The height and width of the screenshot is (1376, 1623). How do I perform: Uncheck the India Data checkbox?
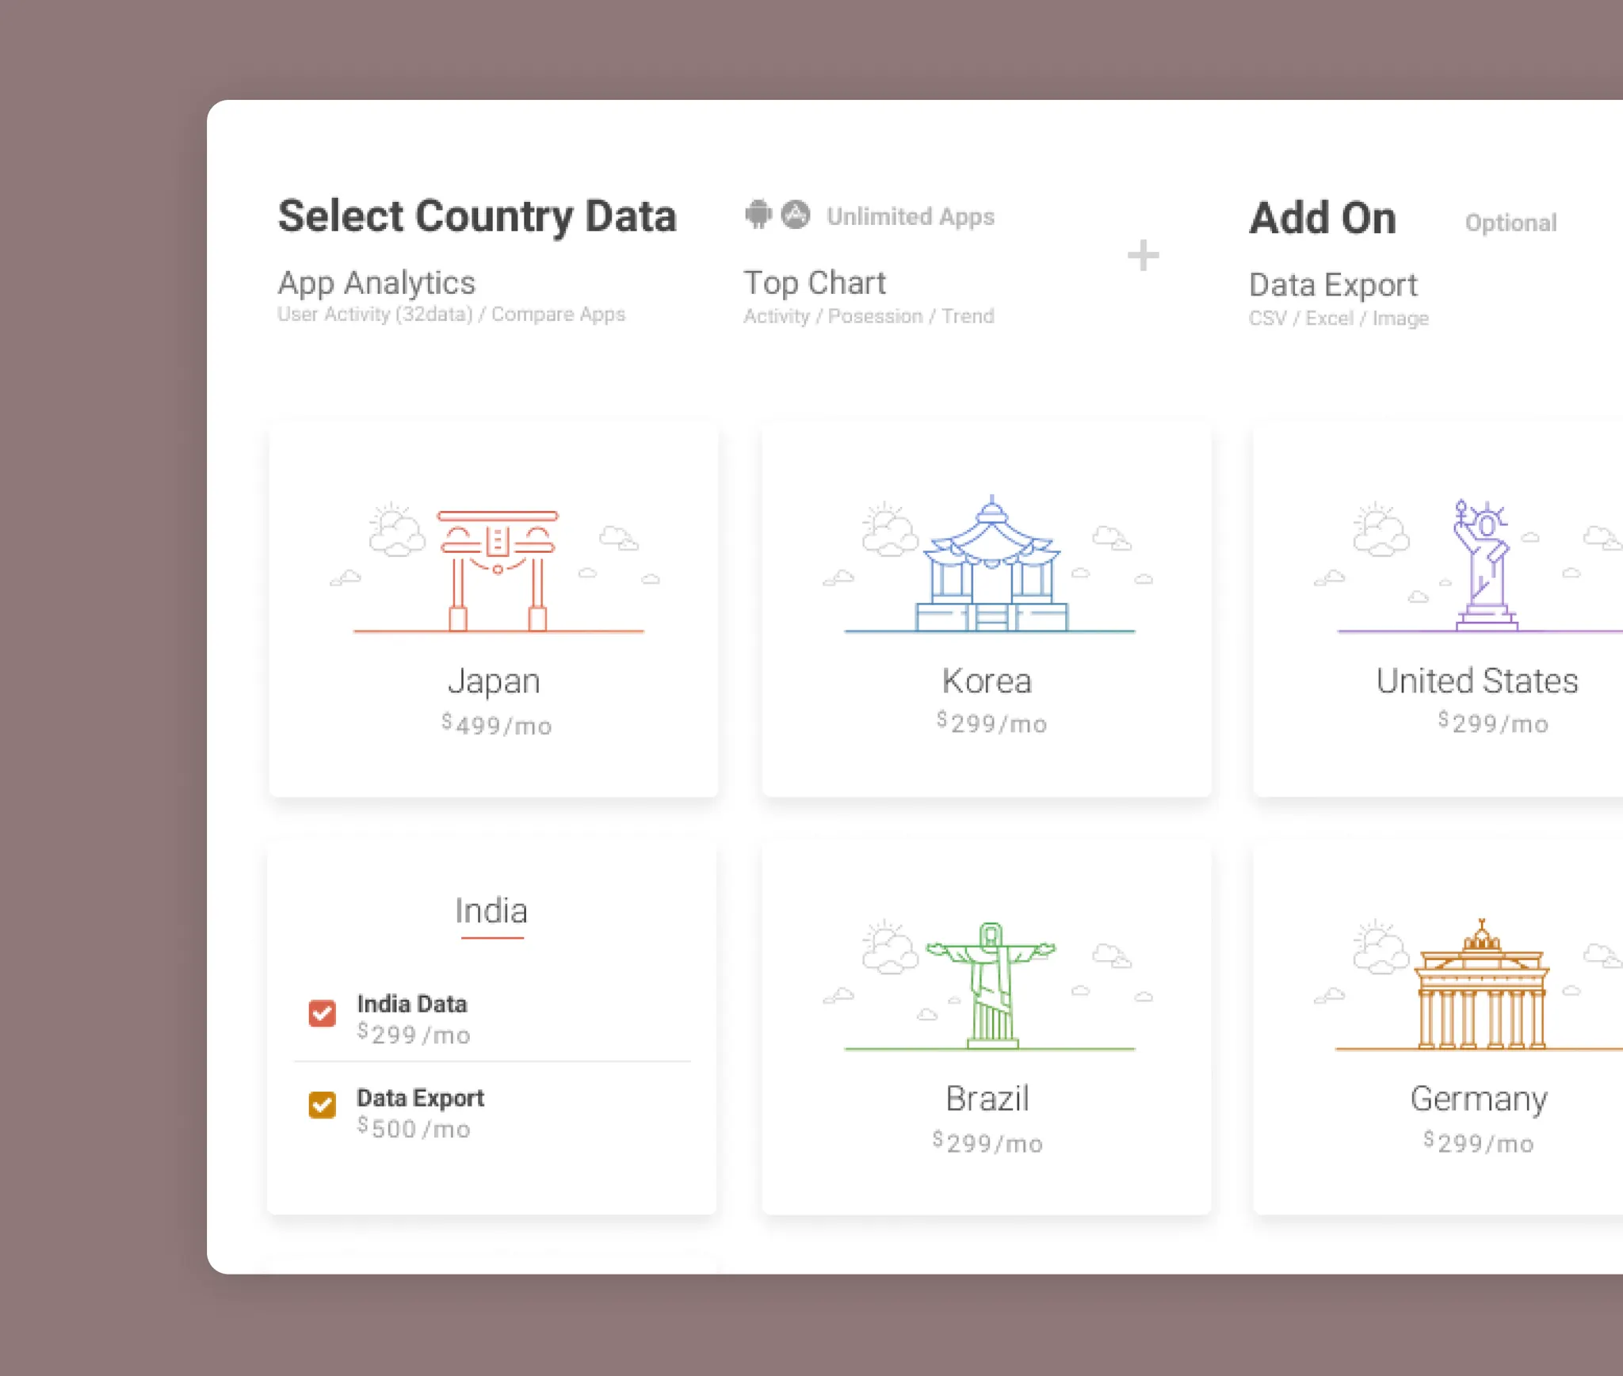322,1013
